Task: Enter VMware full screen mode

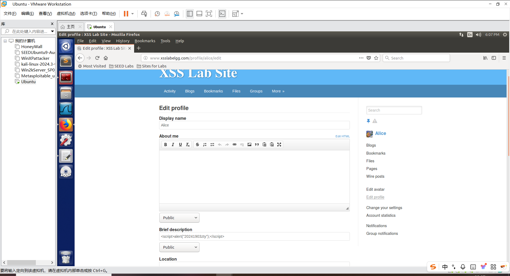Action: pyautogui.click(x=209, y=14)
